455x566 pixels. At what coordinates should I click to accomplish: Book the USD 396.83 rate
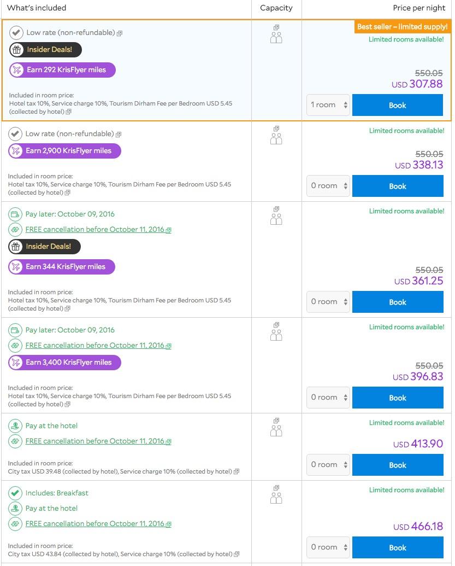[x=398, y=398]
